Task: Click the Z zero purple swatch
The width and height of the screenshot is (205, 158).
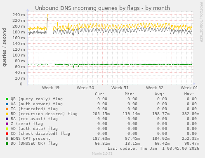Action: click(x=7, y=124)
